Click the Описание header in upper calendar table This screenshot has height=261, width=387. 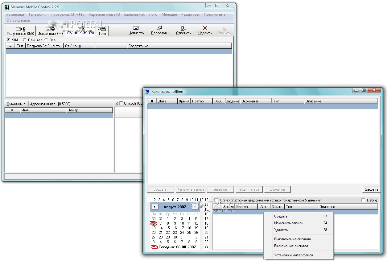click(x=341, y=101)
